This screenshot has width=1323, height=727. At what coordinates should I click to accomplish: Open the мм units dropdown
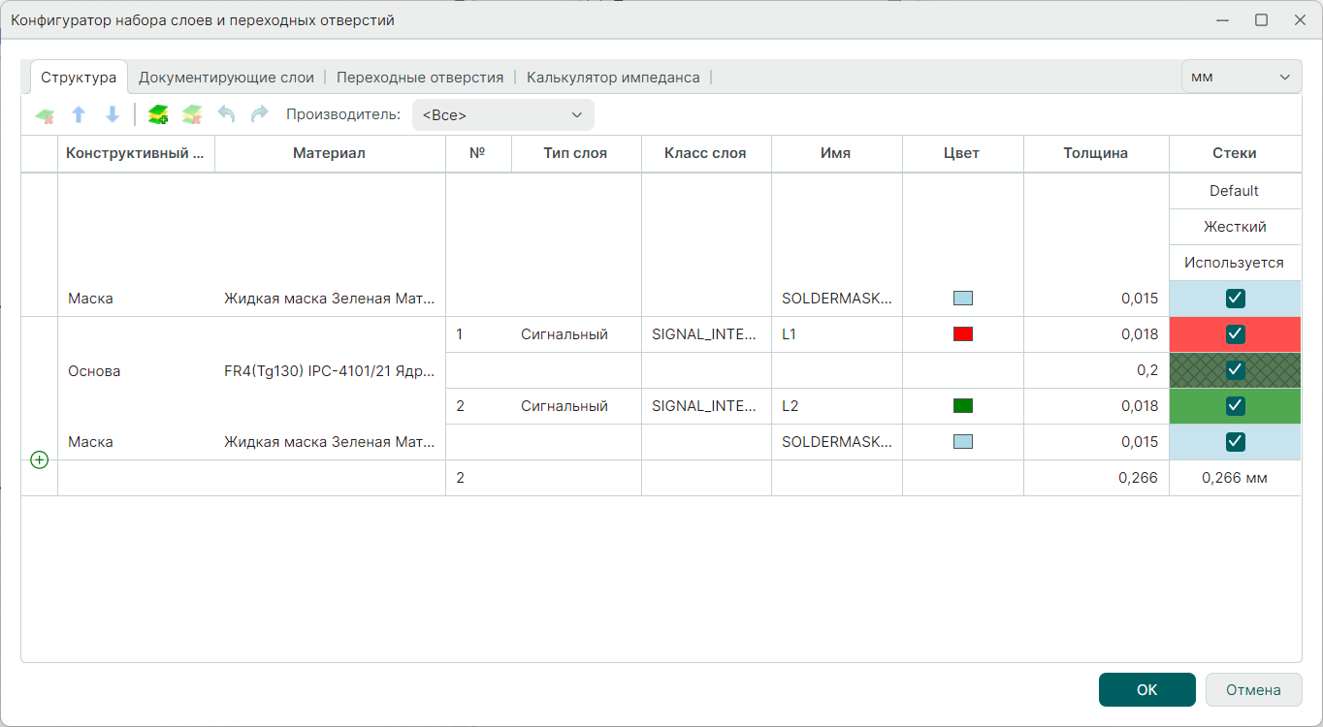click(x=1241, y=78)
